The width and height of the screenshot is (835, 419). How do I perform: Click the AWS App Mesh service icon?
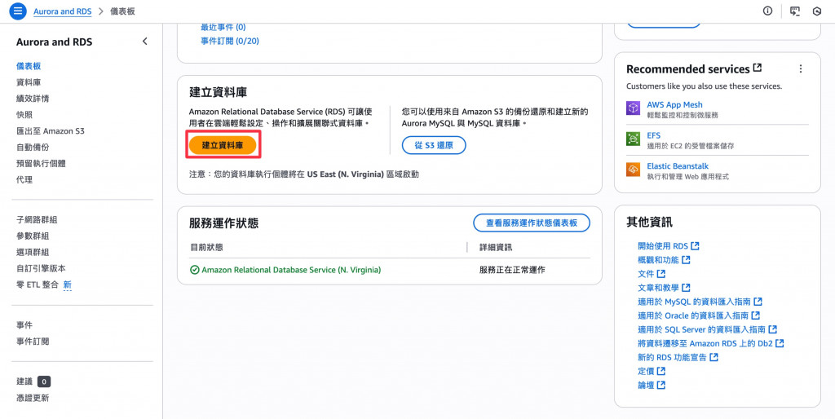[633, 108]
